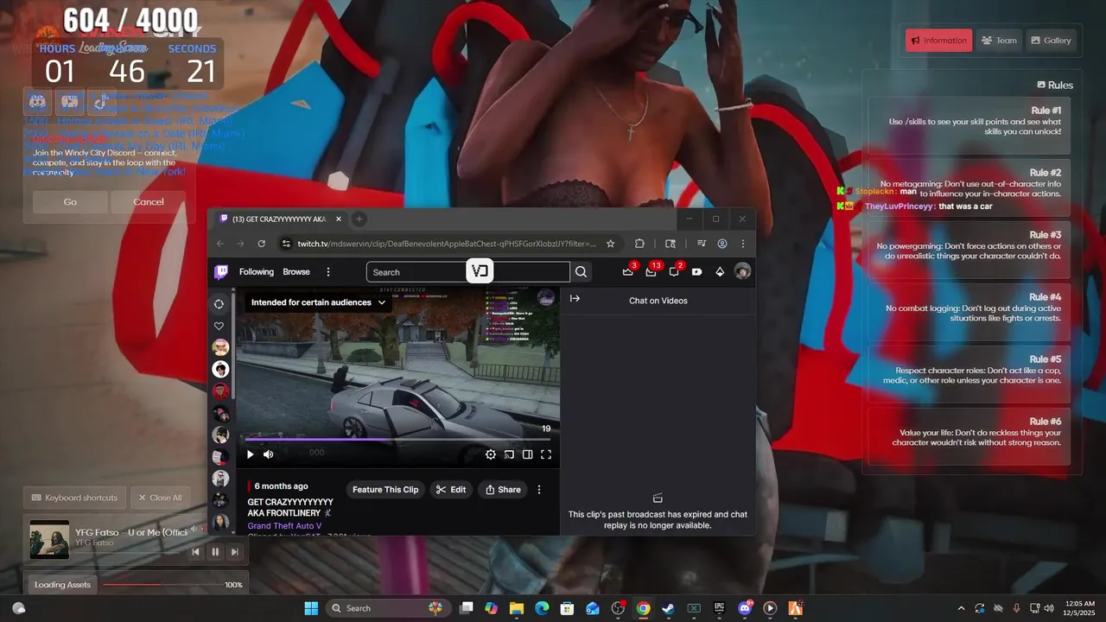The image size is (1106, 622).
Task: Show hidden system tray icons chevron
Action: click(961, 608)
